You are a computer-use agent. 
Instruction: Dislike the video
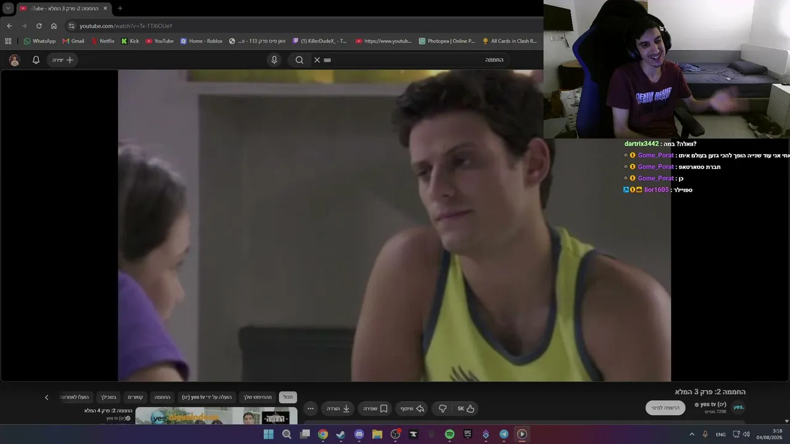pos(443,408)
